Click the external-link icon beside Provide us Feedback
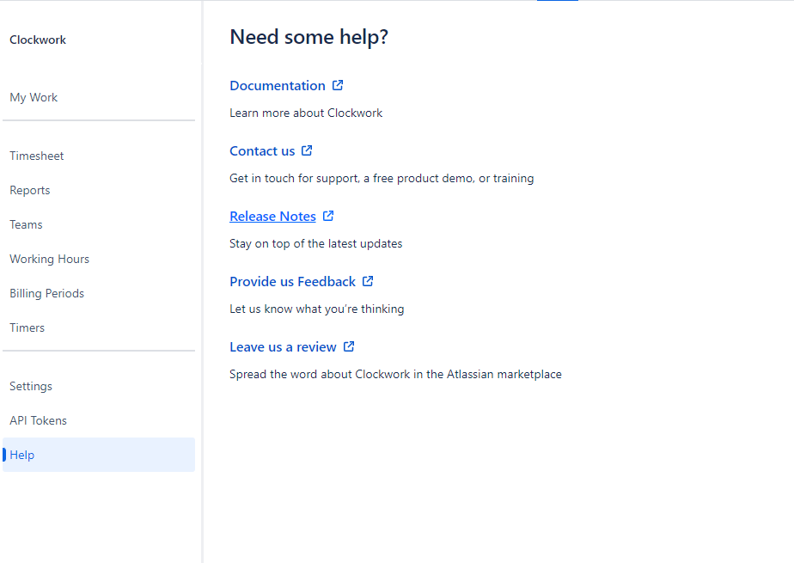Image resolution: width=794 pixels, height=563 pixels. tap(368, 281)
